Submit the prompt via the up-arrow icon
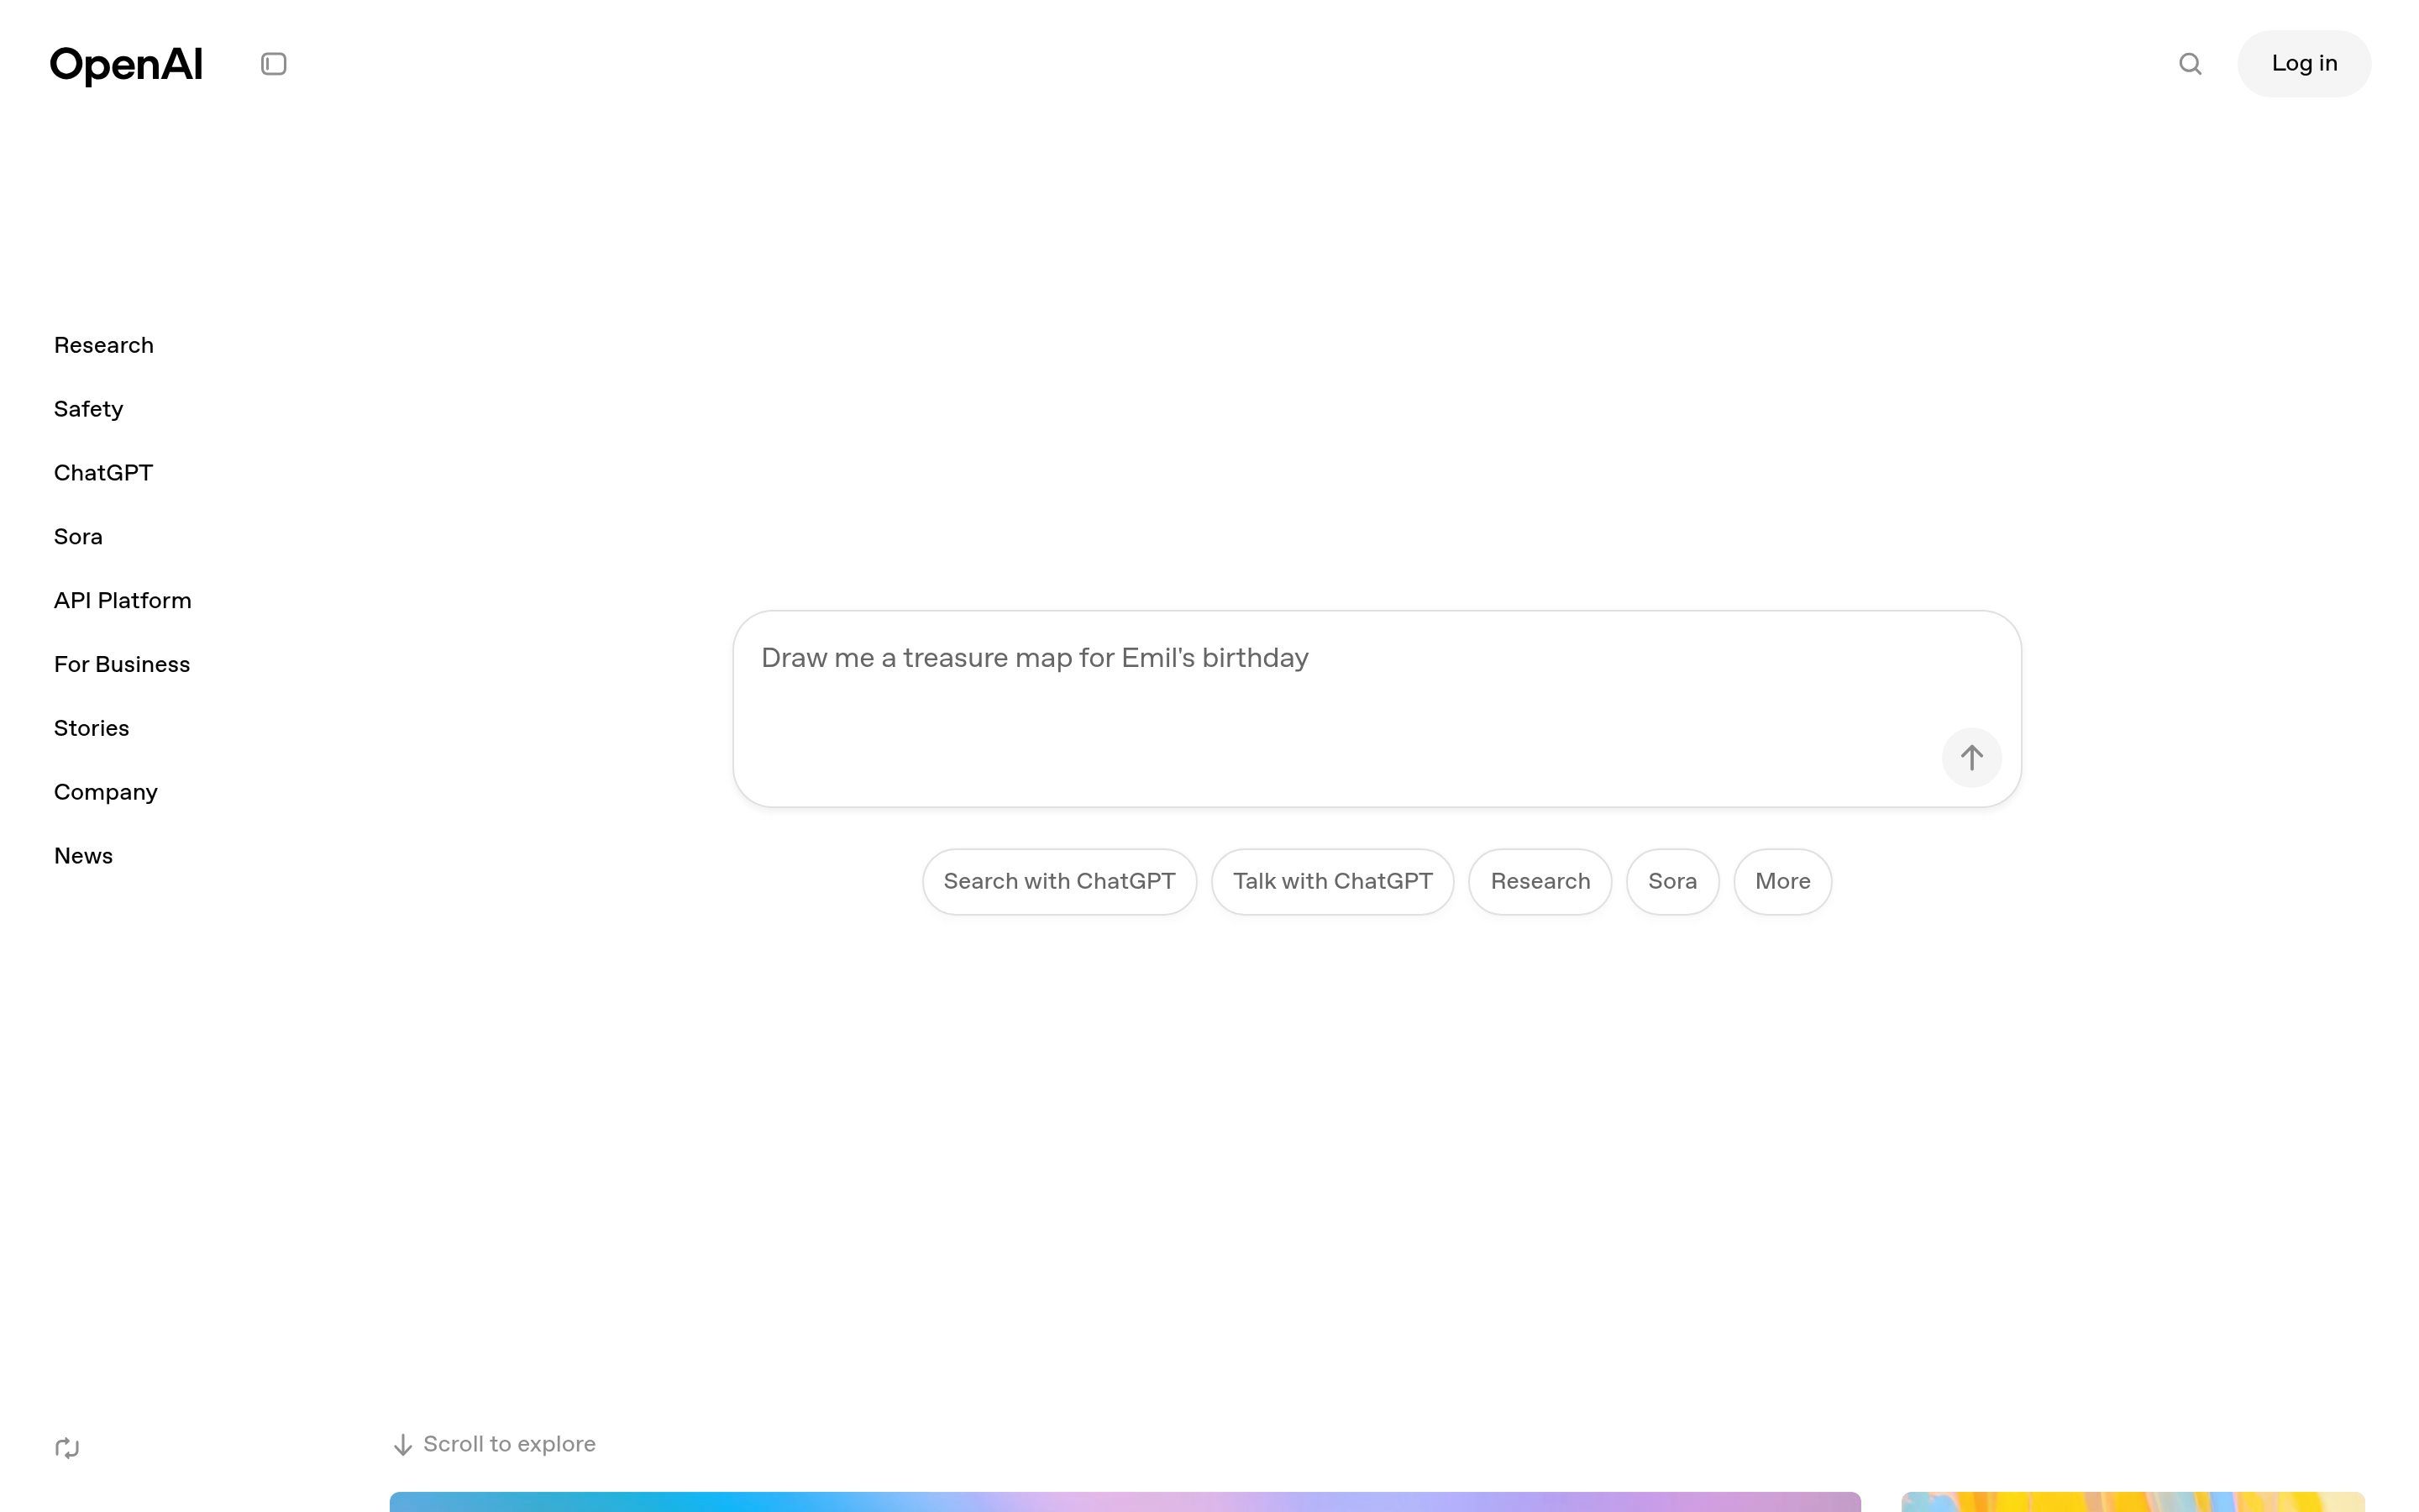 coord(1970,757)
